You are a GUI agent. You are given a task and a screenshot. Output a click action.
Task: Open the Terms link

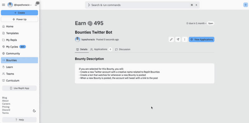(x=5, y=113)
